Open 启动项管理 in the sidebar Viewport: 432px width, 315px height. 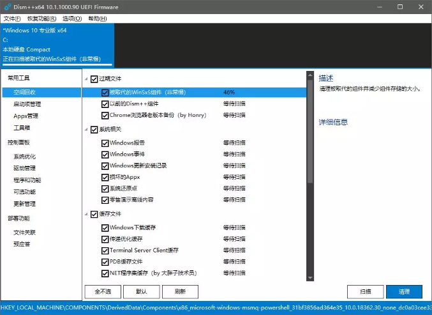click(x=27, y=104)
